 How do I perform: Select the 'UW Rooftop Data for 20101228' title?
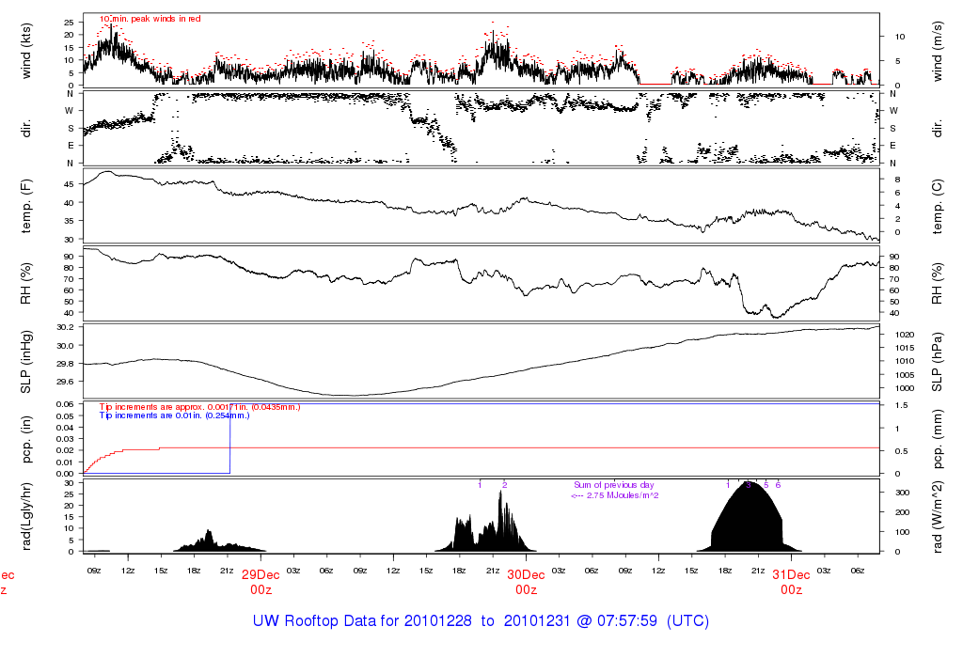pos(362,620)
